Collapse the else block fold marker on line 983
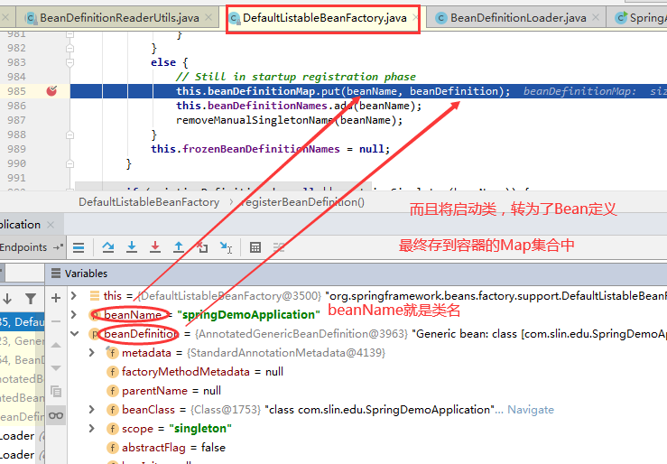The image size is (667, 464). 70,62
